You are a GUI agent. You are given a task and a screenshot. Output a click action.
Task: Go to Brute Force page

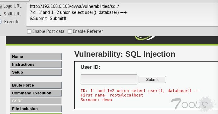point(36,85)
